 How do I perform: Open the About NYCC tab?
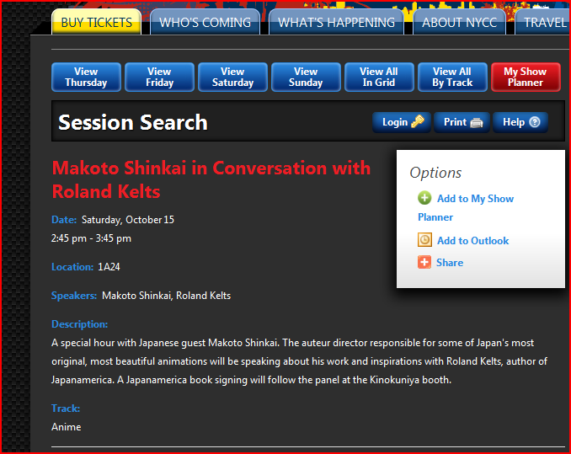click(459, 23)
